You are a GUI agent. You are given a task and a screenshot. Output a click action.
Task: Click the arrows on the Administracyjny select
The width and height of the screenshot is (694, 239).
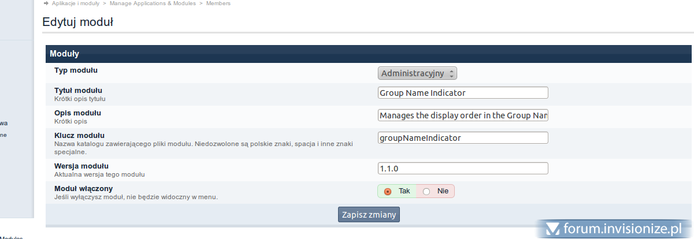tap(452, 73)
